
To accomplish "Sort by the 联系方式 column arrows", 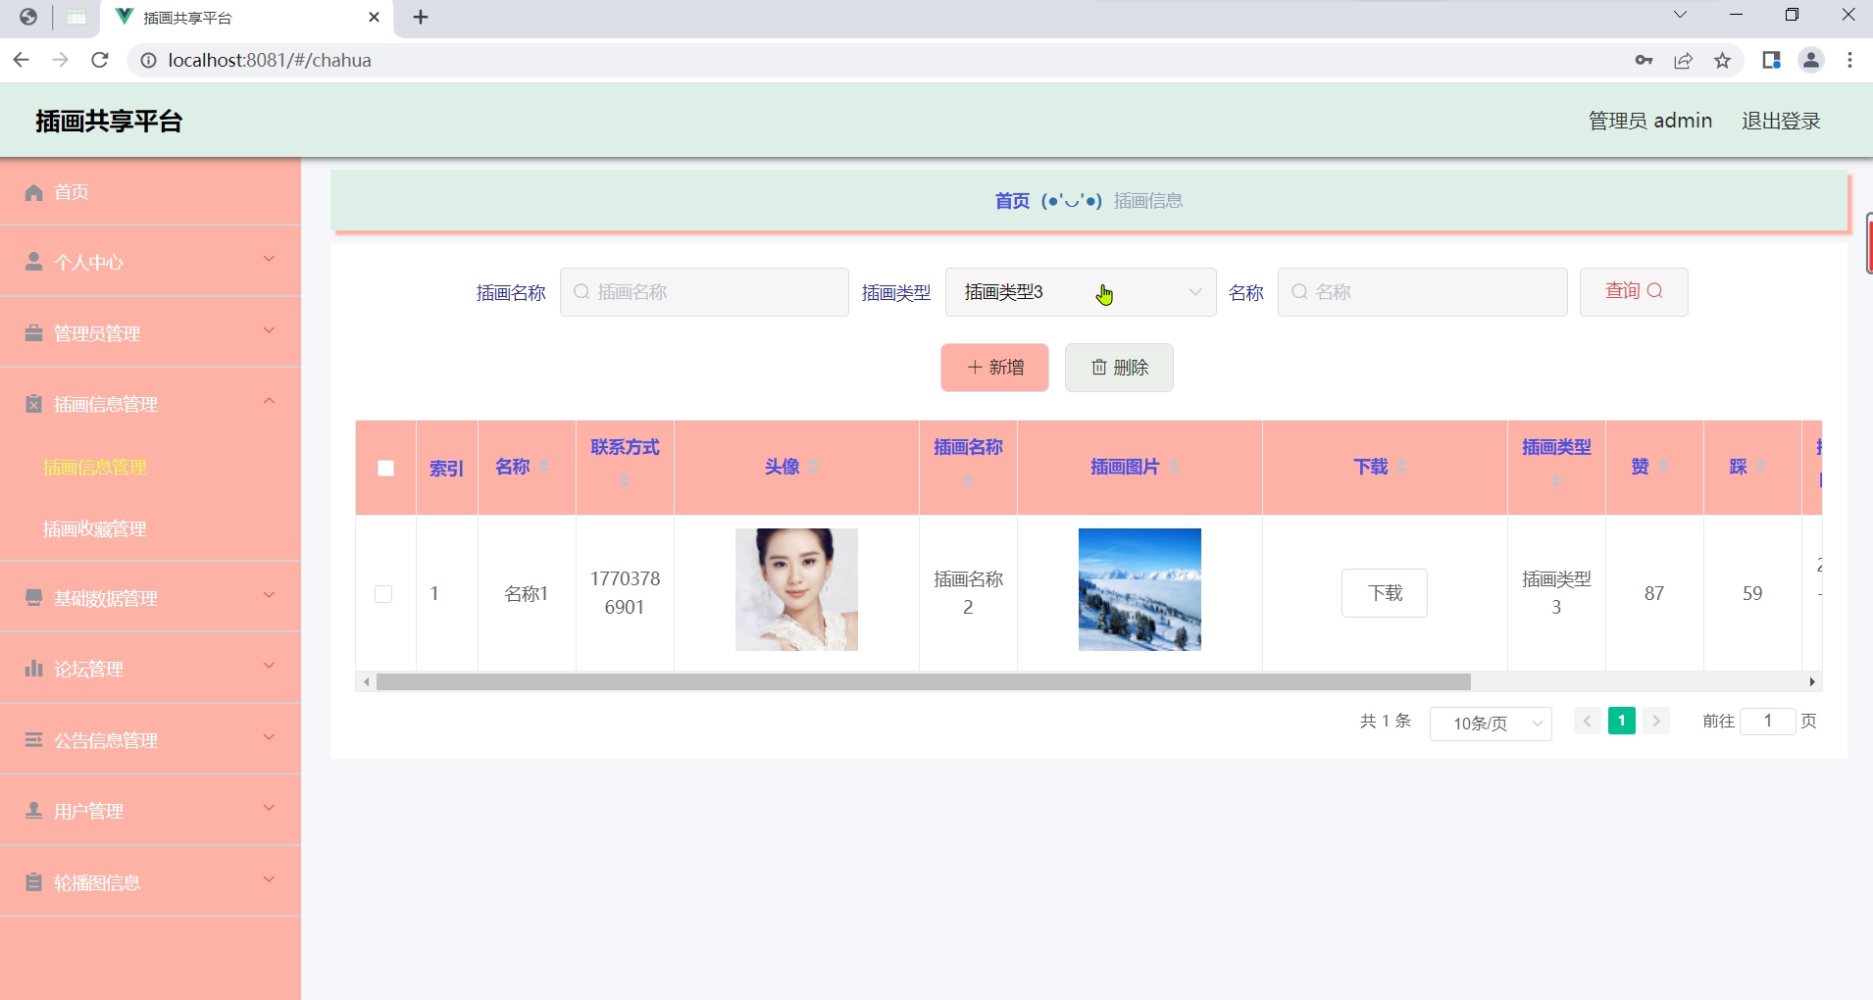I will (x=625, y=480).
